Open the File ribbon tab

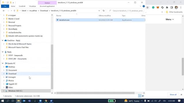pos(5,6)
